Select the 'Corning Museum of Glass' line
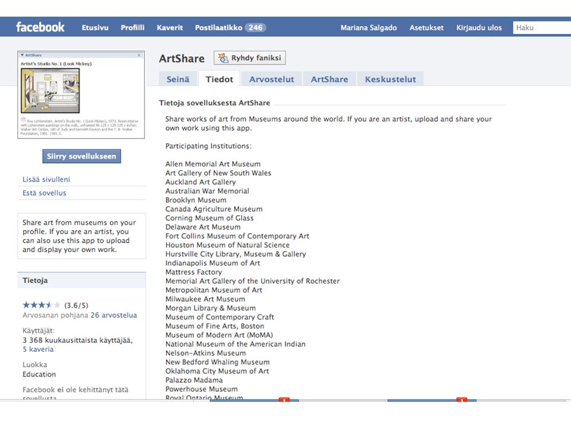This screenshot has height=428, width=571. pos(209,218)
